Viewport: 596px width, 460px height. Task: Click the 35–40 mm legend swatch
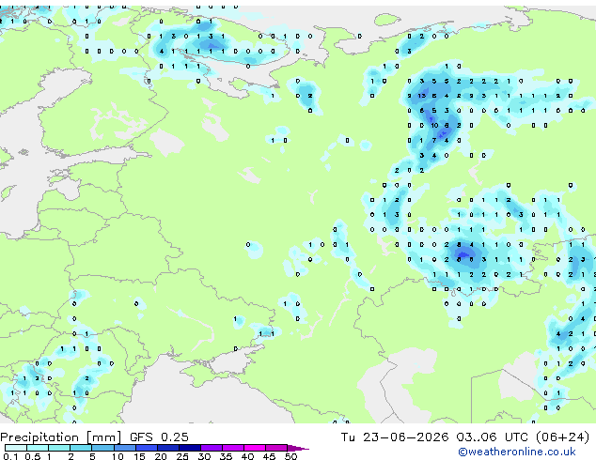click(x=233, y=448)
